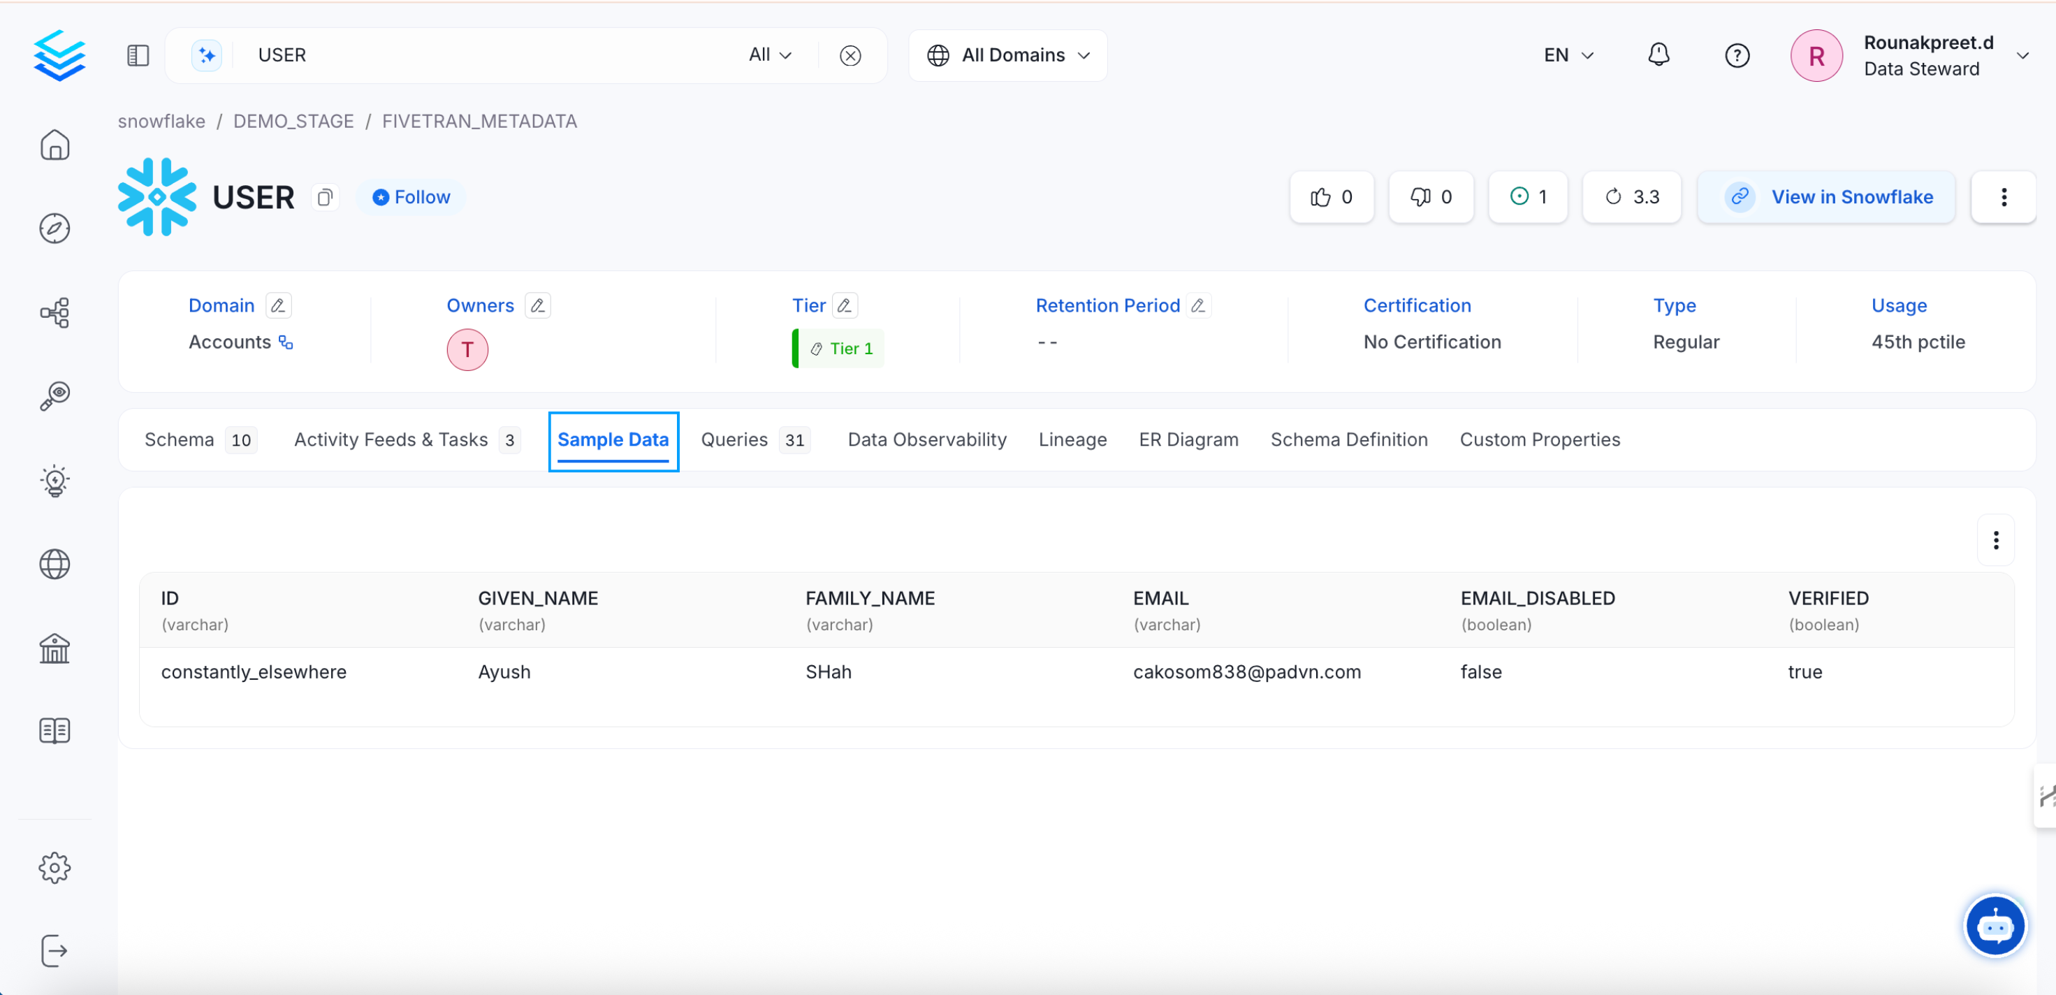
Task: Expand the search filter All dropdown
Action: coord(768,55)
